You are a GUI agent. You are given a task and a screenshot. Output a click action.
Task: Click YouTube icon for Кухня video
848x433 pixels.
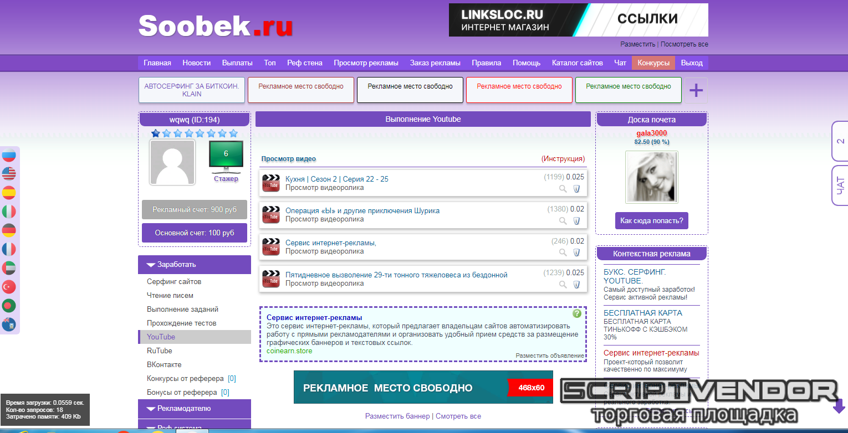coord(271,183)
